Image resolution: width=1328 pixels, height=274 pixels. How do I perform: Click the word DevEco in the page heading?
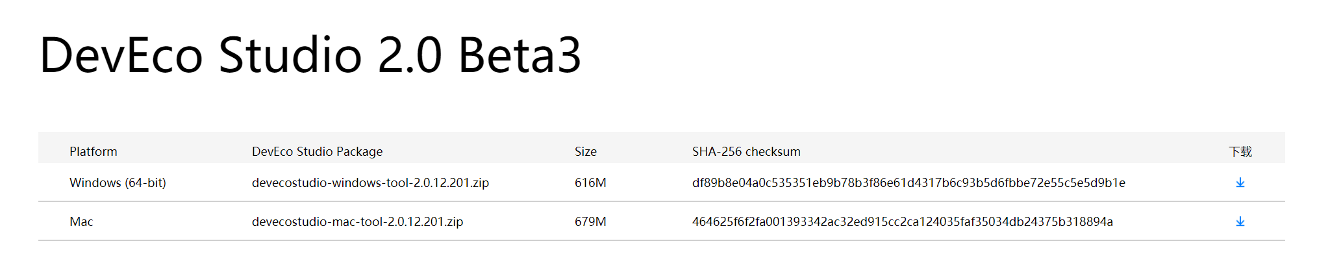pyautogui.click(x=121, y=55)
